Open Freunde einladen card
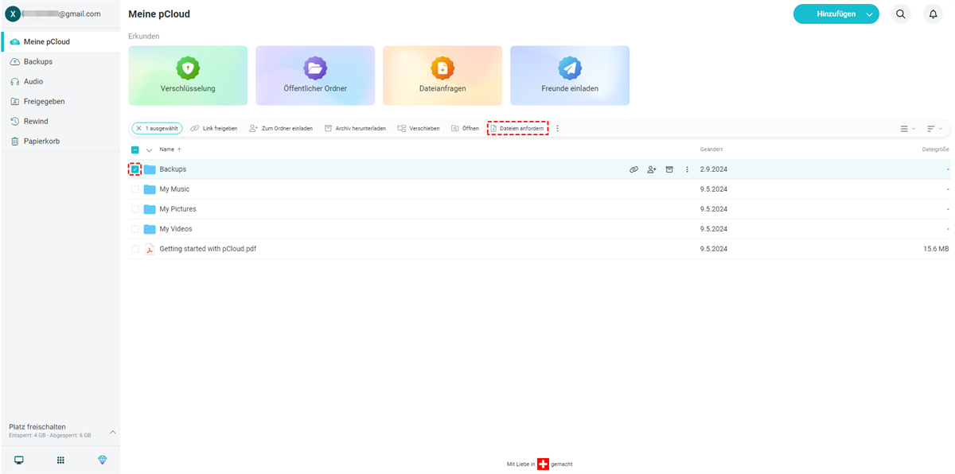Image resolution: width=955 pixels, height=474 pixels. (570, 76)
